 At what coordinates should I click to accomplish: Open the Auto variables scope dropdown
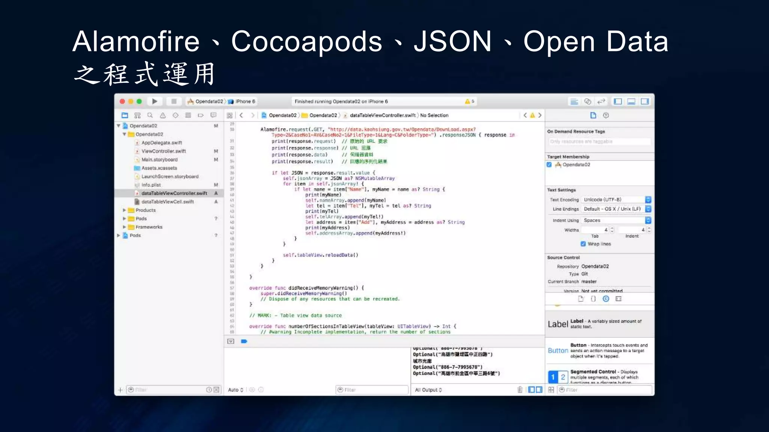pos(235,390)
